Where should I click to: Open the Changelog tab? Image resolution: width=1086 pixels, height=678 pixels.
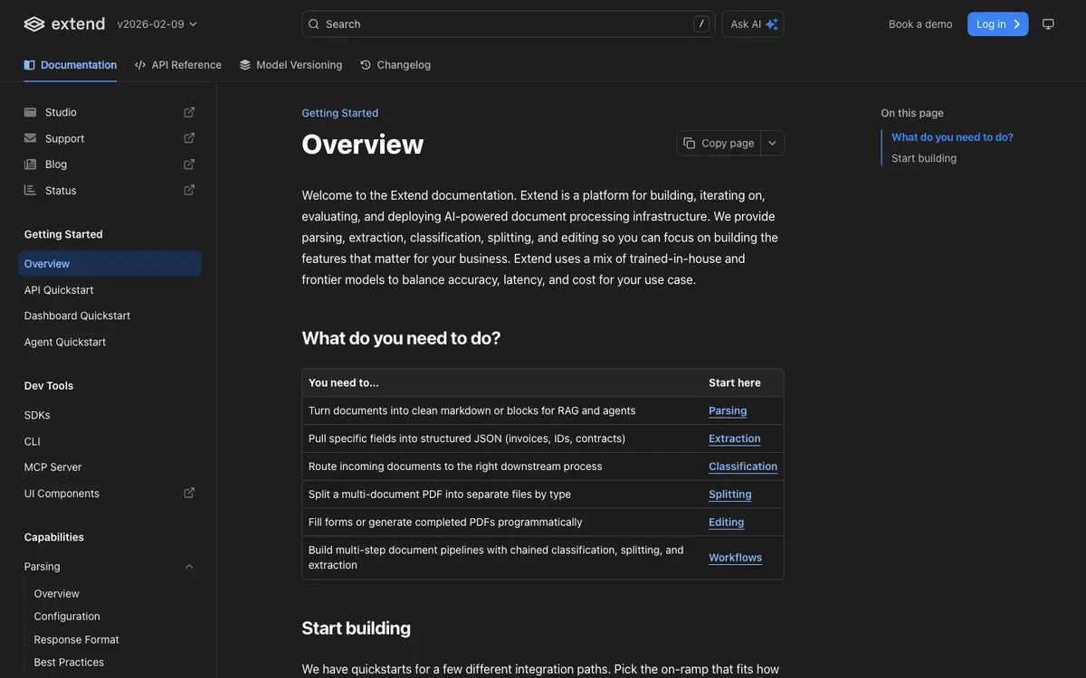395,65
